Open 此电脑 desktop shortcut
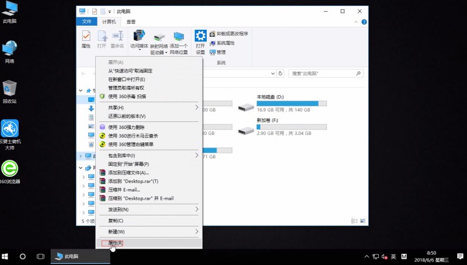 click(9, 12)
